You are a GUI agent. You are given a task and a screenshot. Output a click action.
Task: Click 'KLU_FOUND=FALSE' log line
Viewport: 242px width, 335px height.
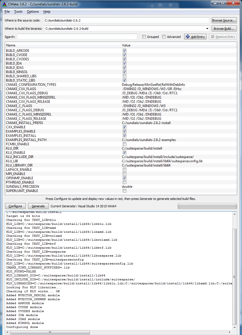click(21, 272)
